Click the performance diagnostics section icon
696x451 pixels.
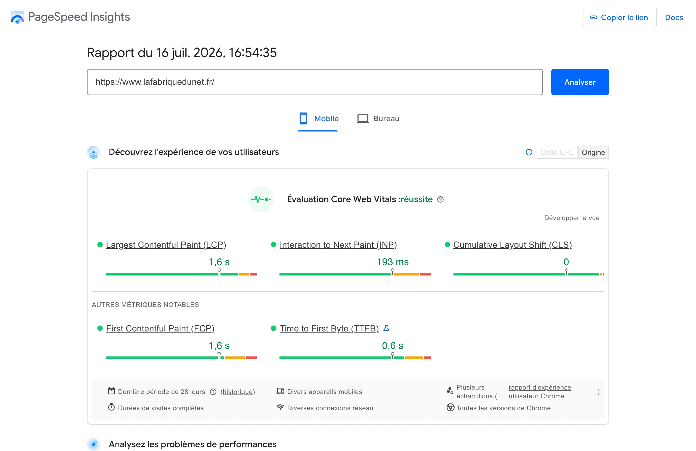(94, 444)
